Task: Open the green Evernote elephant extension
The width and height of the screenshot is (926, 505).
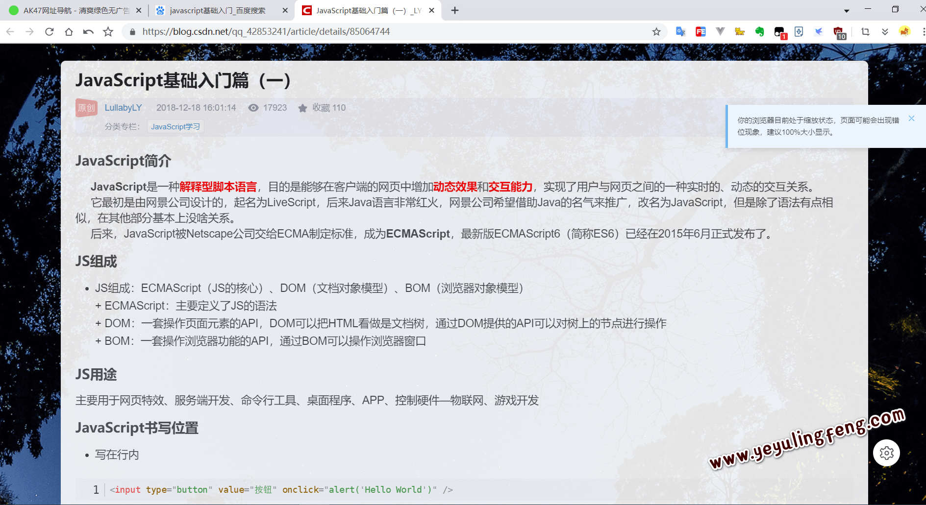Action: (x=759, y=32)
